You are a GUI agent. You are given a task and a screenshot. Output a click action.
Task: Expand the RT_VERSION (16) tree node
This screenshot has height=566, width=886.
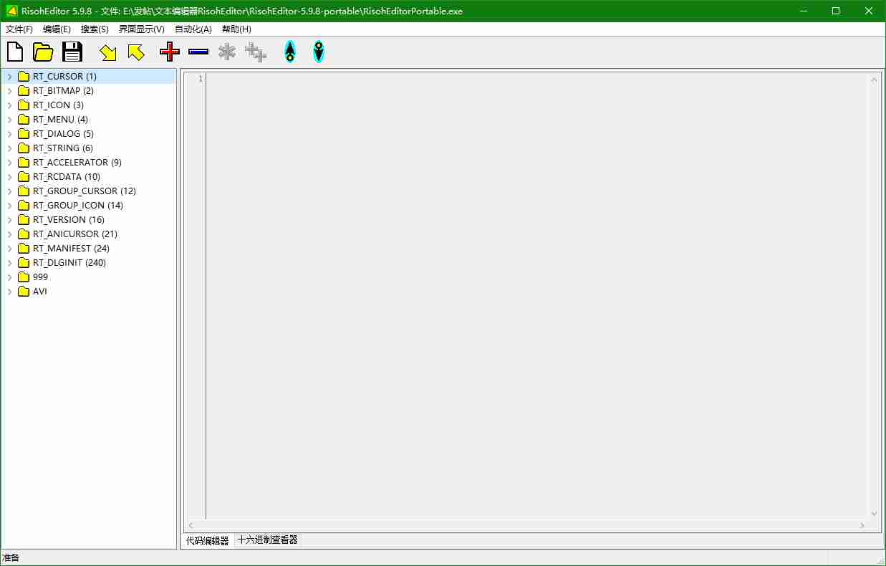coord(9,219)
